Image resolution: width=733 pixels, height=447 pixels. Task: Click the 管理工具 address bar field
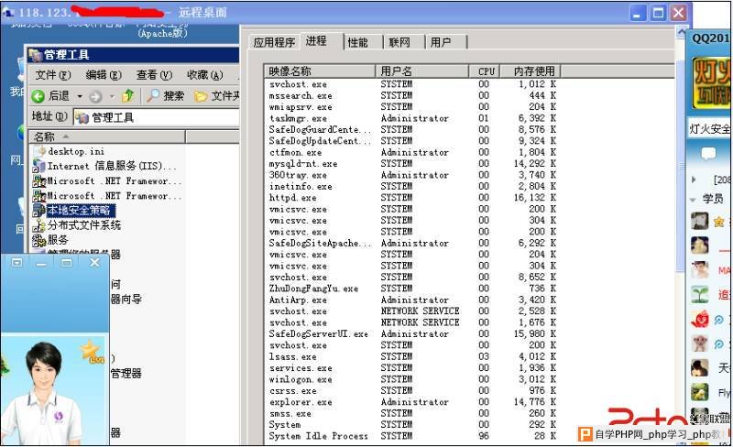click(x=157, y=117)
